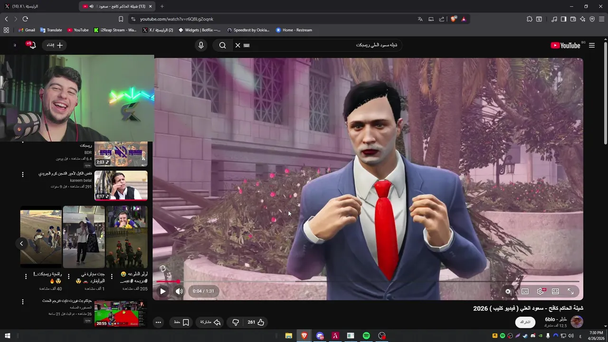Open the player settings gear
Viewport: 608px width, 342px height.
[x=540, y=291]
